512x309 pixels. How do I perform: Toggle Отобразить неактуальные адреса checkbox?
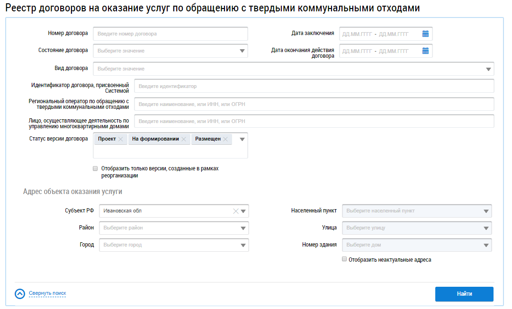[x=344, y=259]
